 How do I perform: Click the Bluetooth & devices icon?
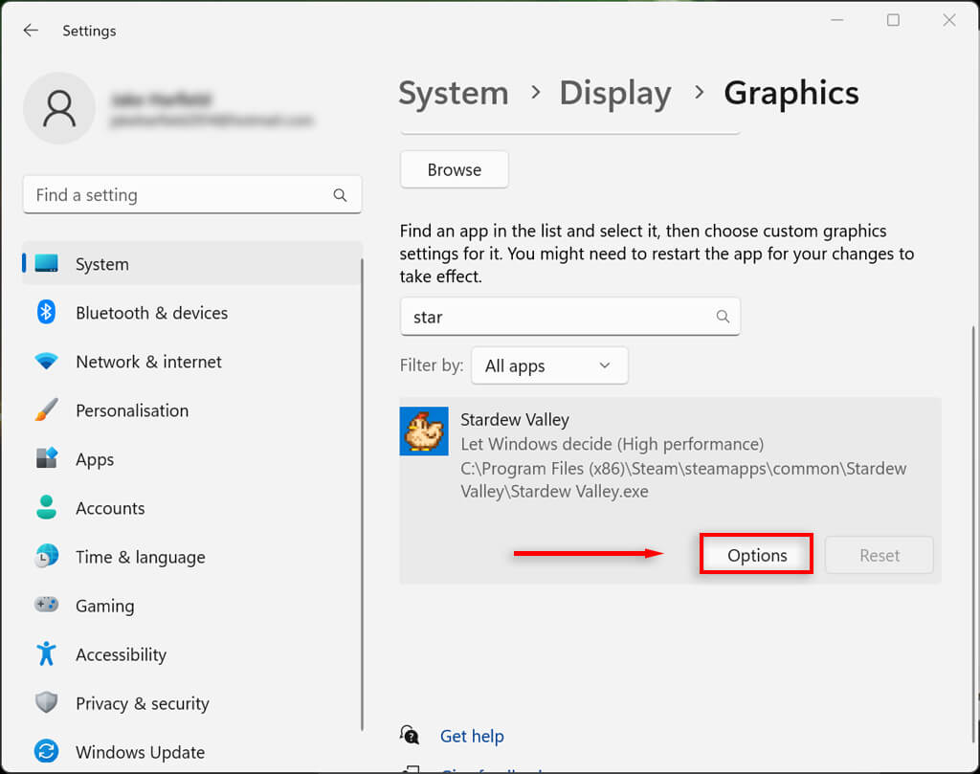pyautogui.click(x=46, y=313)
